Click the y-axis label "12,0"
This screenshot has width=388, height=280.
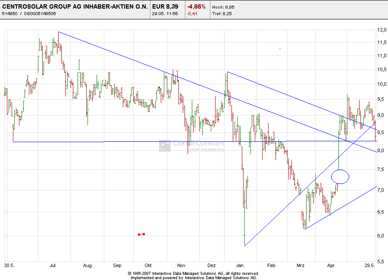(382, 30)
